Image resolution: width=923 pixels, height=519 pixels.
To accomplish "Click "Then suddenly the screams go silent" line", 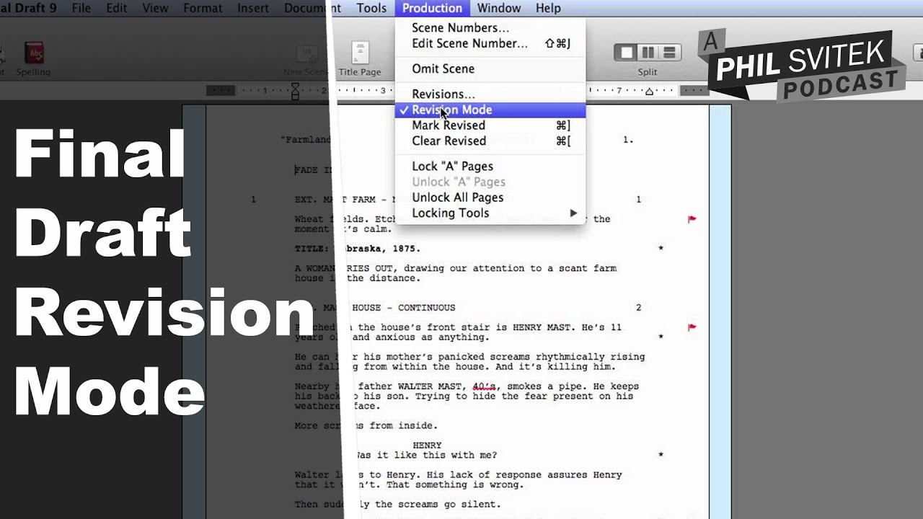I will pyautogui.click(x=397, y=505).
